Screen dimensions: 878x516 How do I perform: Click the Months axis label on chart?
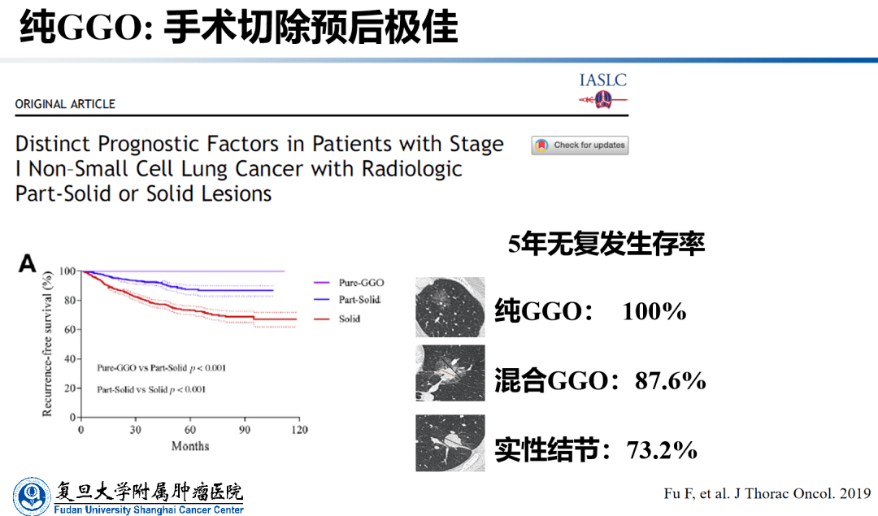190,445
